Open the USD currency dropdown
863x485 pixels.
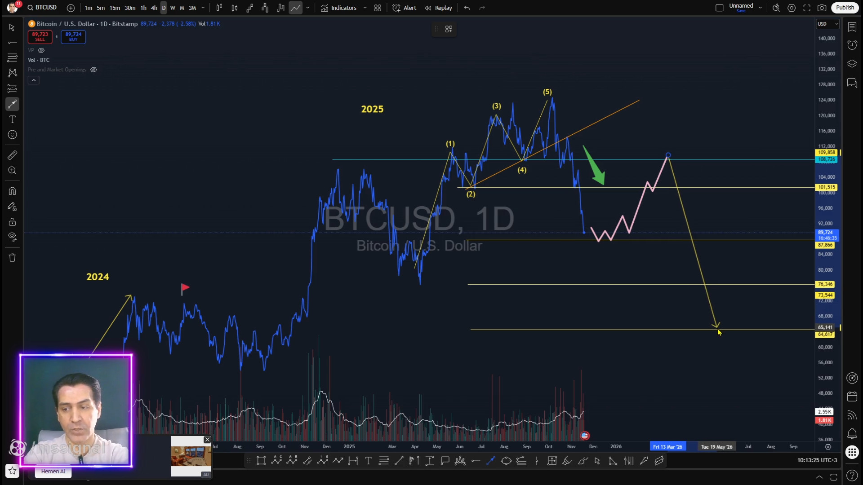tap(827, 24)
